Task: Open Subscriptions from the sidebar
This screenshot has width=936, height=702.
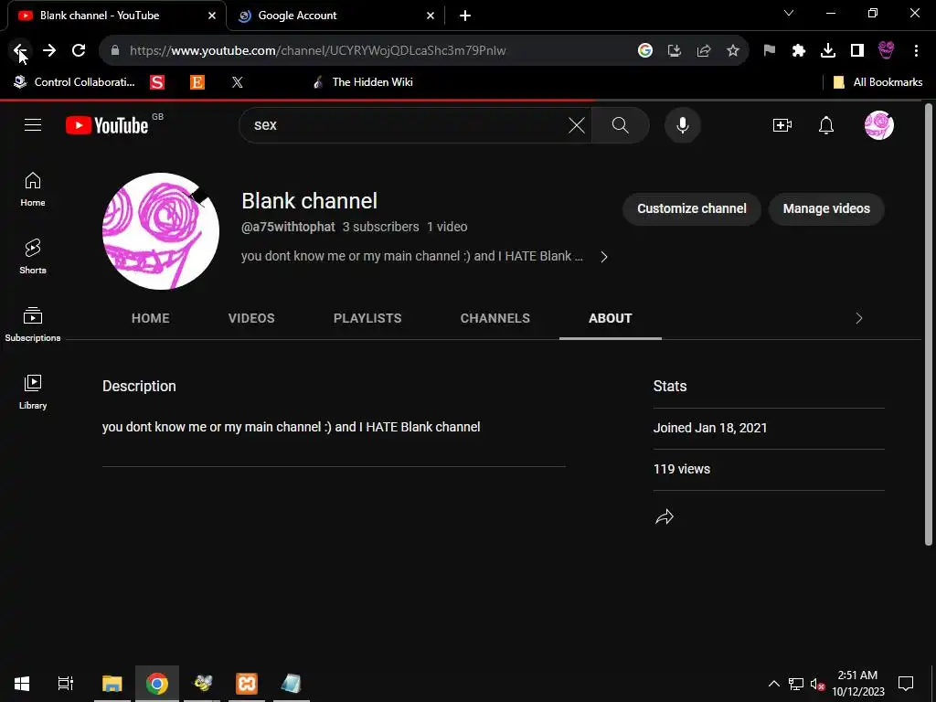Action: click(33, 324)
